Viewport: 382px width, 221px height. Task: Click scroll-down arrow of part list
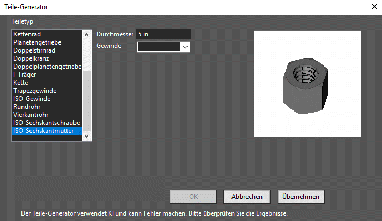tap(86, 136)
